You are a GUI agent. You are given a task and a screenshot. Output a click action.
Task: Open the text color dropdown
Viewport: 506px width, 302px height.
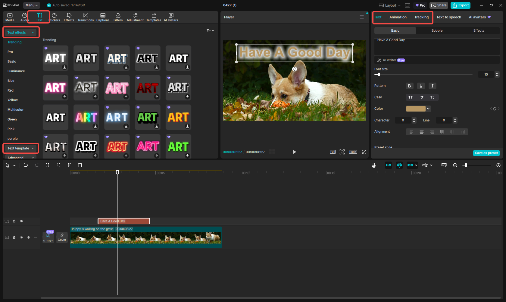[x=428, y=109]
